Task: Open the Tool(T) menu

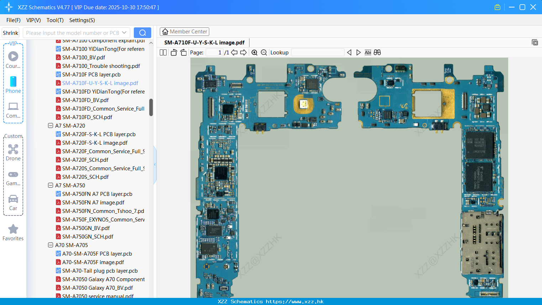Action: point(55,20)
